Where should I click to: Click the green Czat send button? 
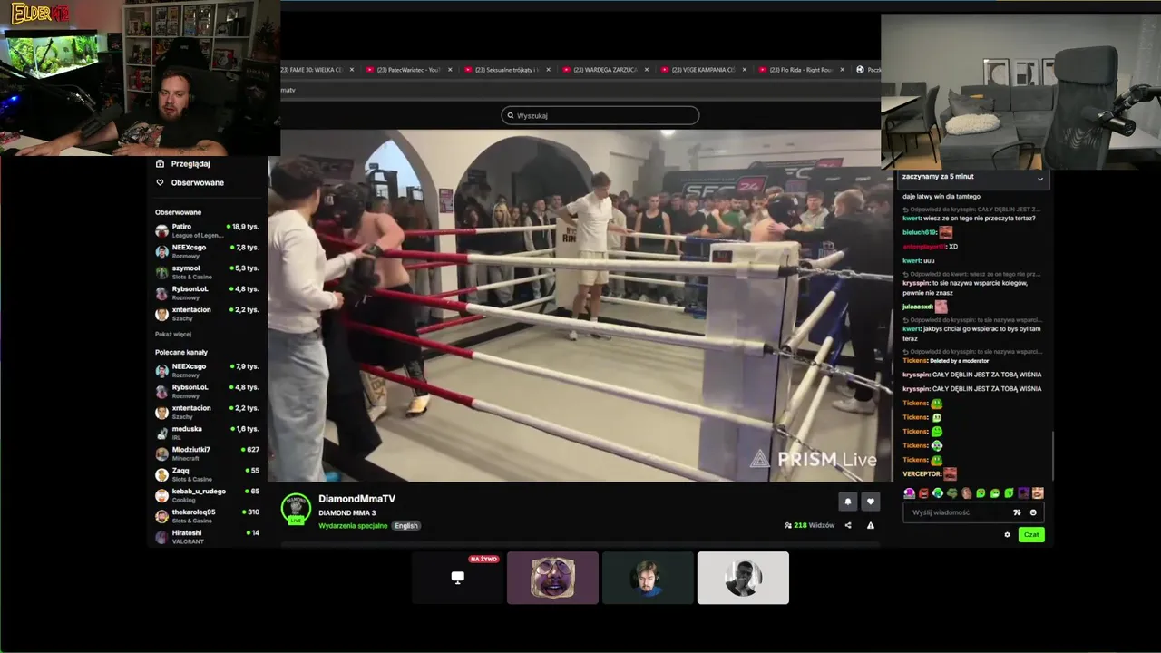1031,534
